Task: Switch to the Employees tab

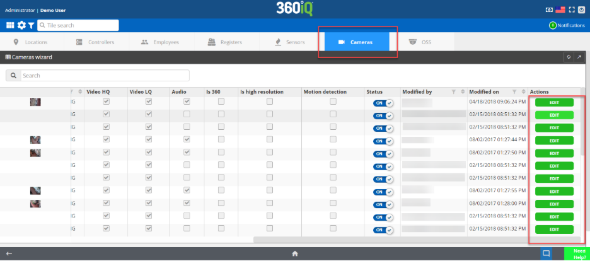Action: click(x=160, y=42)
